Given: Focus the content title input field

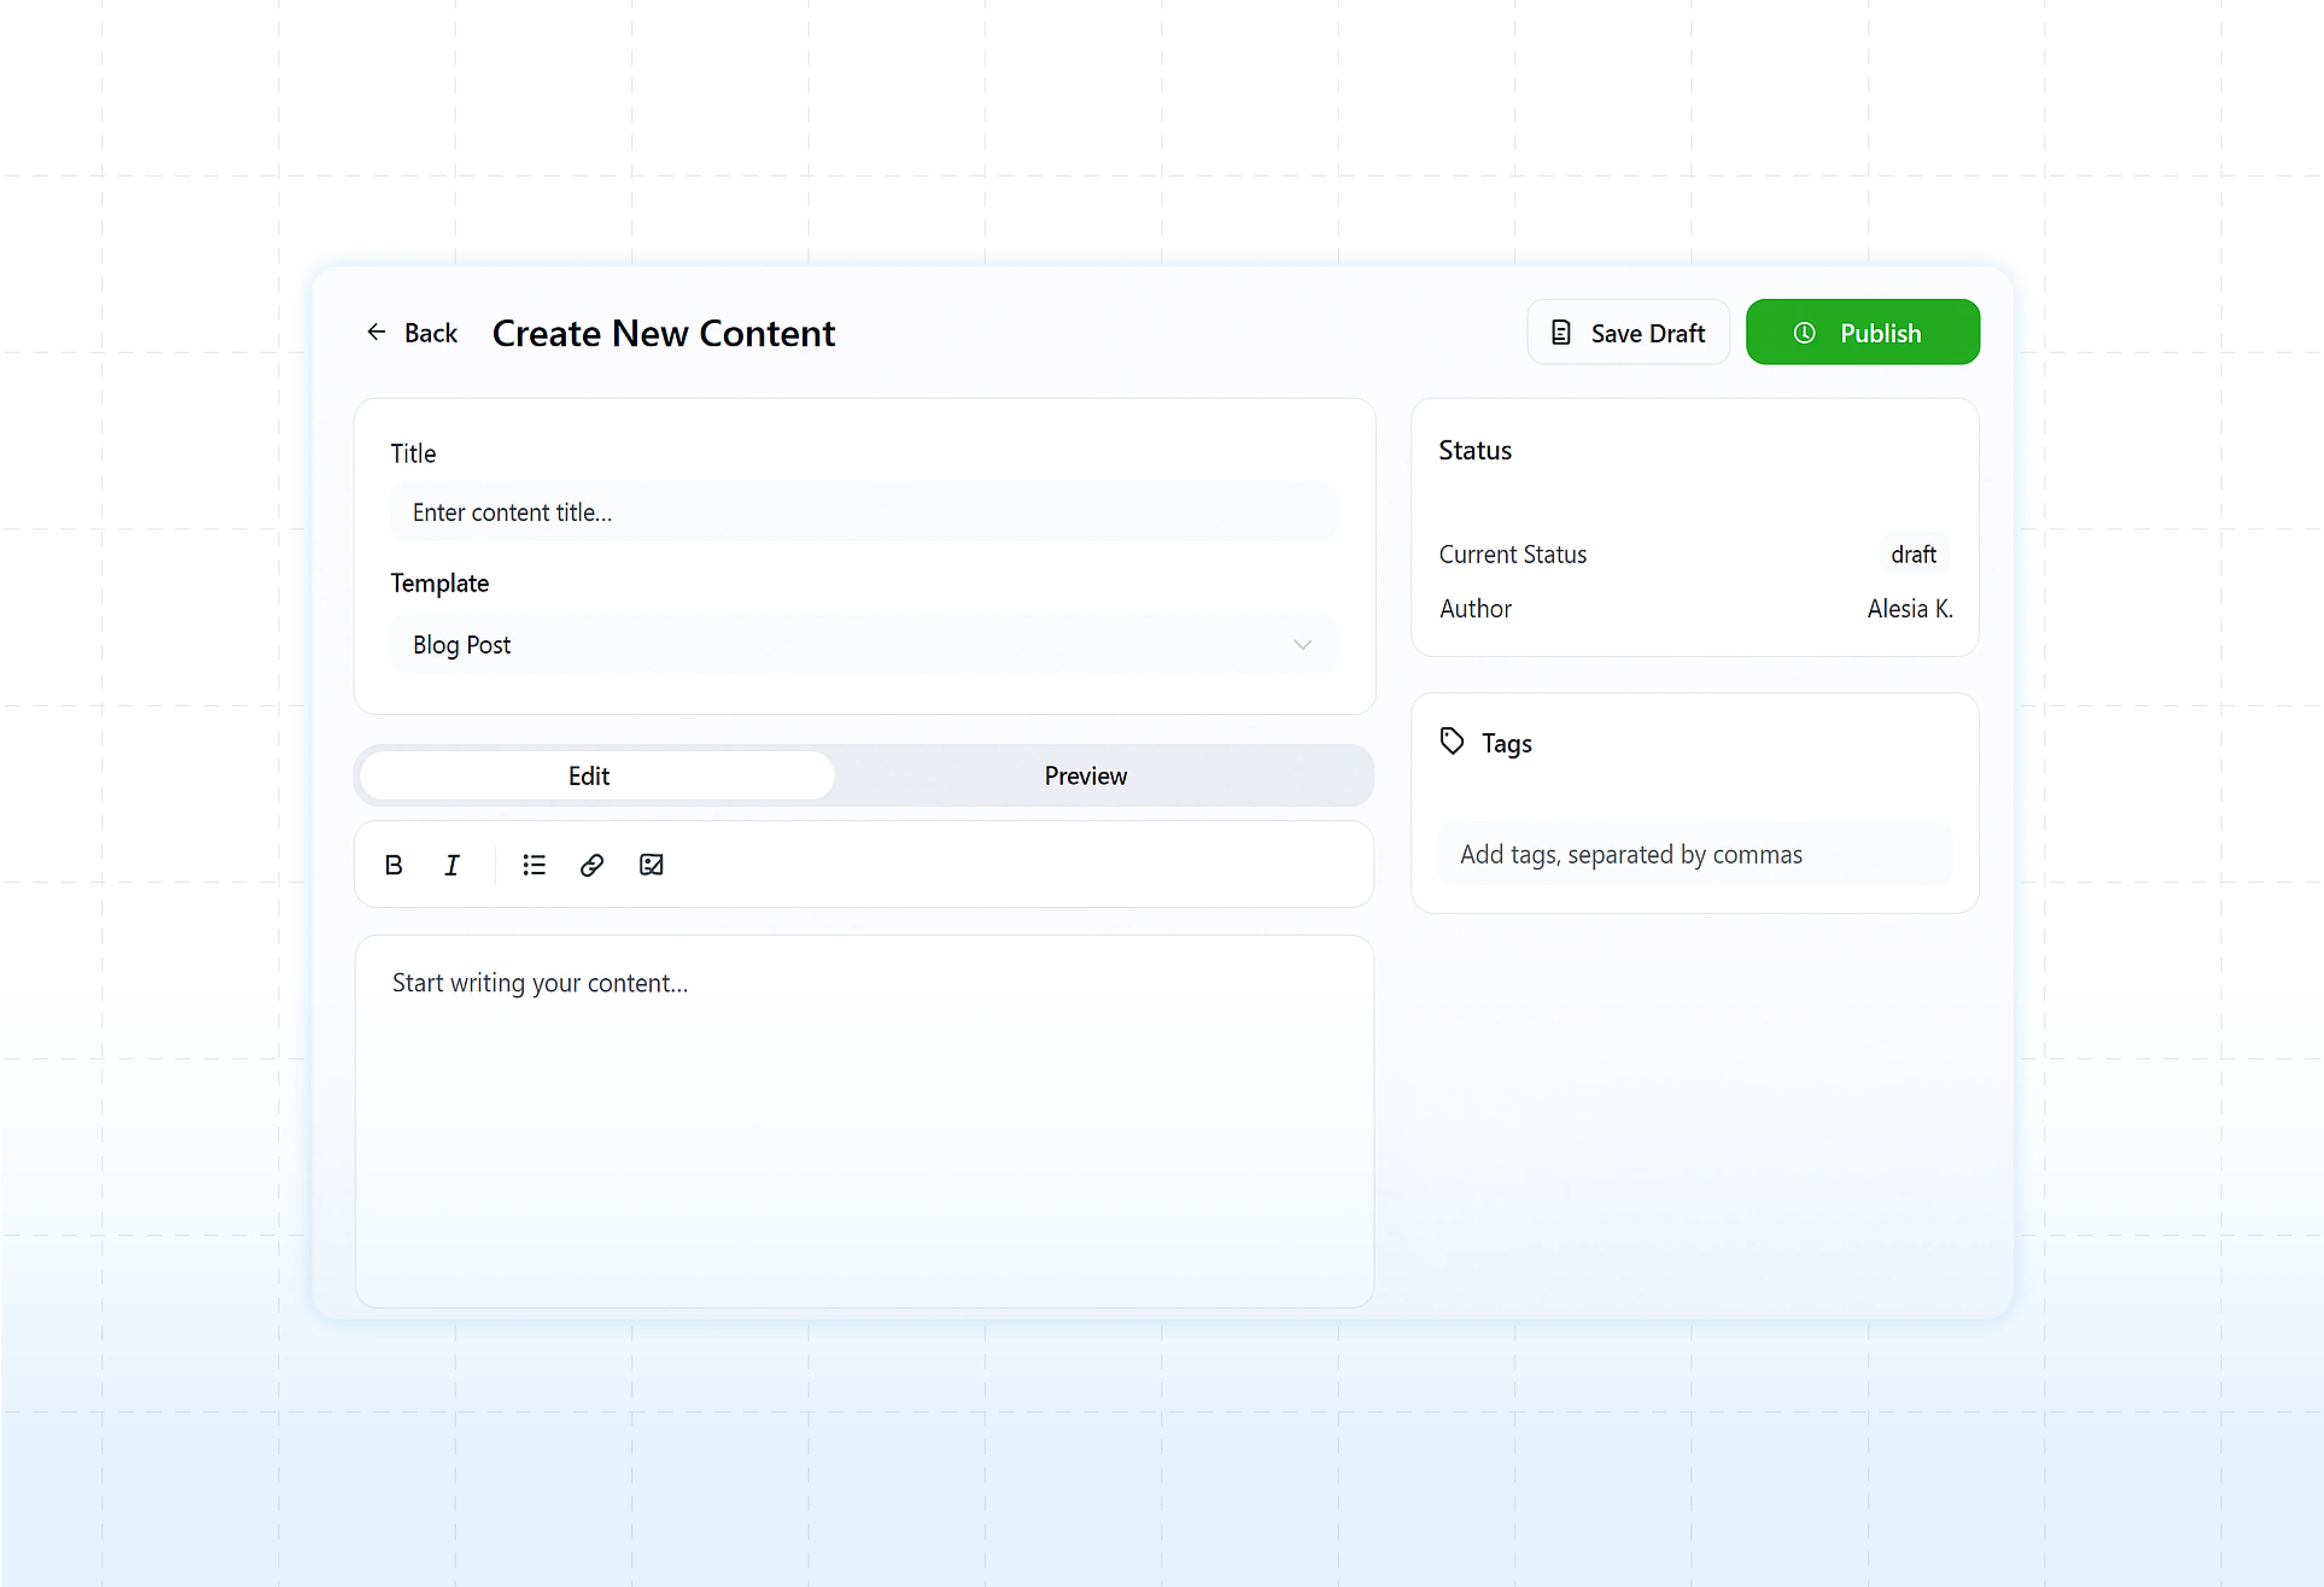Looking at the screenshot, I should [x=862, y=512].
